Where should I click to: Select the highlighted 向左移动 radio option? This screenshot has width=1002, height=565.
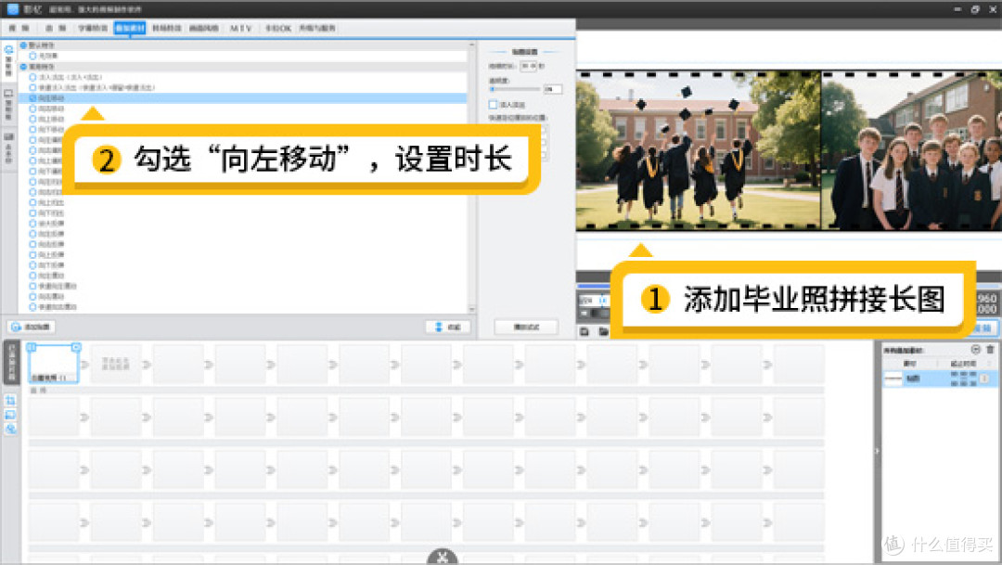[32, 98]
